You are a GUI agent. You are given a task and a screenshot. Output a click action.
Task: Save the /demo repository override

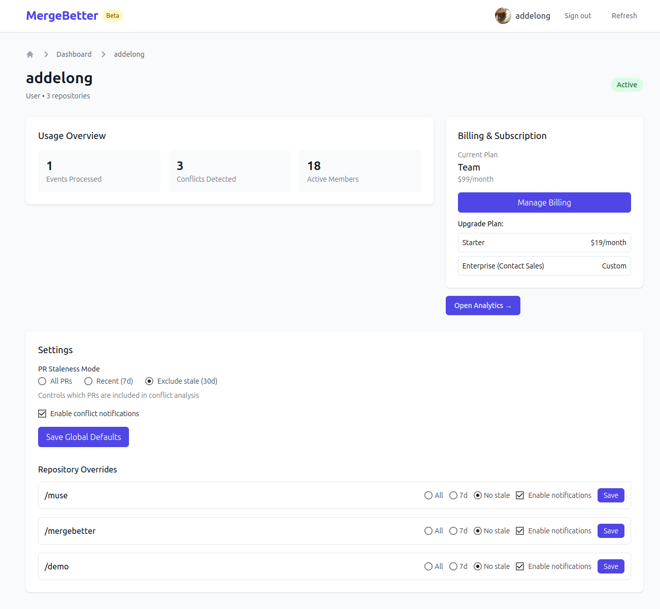[611, 566]
